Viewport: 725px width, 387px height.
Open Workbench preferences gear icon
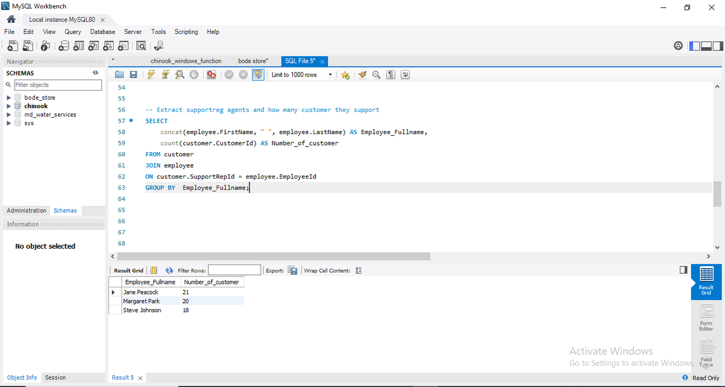(678, 46)
